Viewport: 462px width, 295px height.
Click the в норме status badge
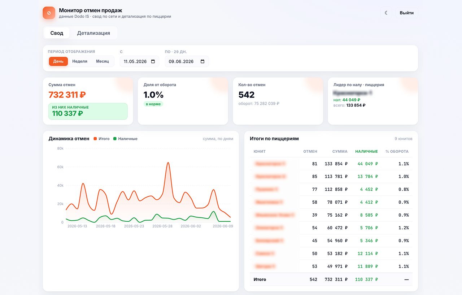point(153,104)
